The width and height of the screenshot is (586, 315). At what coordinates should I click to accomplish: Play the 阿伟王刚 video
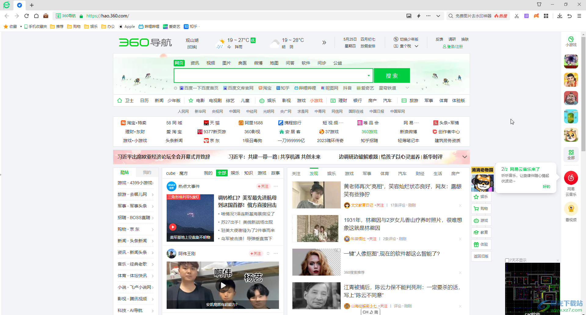pyautogui.click(x=223, y=285)
